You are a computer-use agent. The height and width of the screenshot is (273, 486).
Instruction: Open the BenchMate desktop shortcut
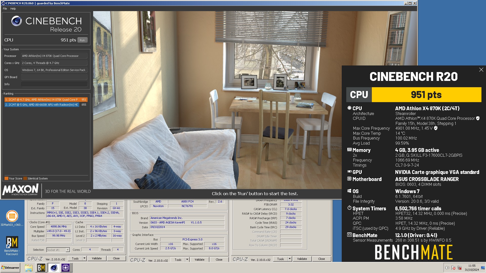(x=12, y=246)
